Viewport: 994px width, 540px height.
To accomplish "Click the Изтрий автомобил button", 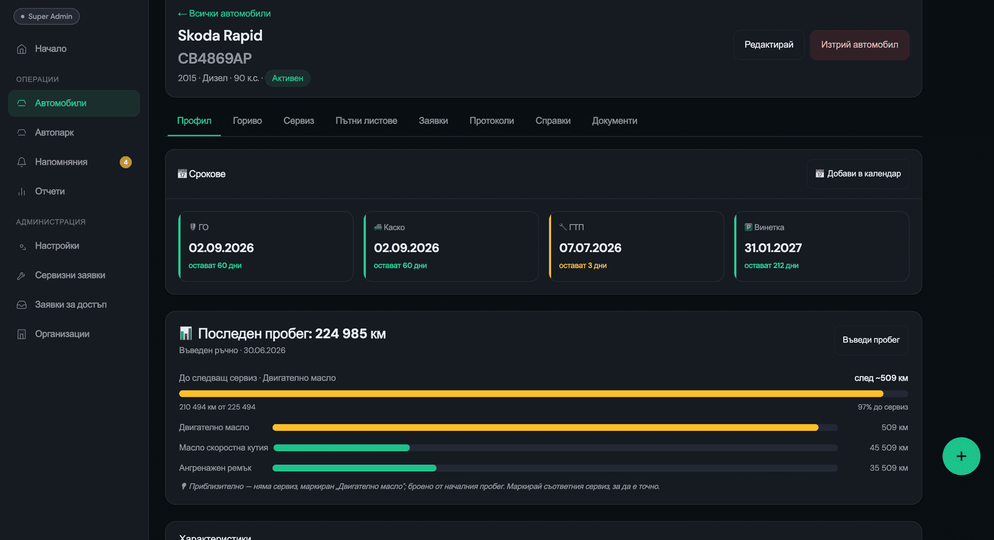I will (860, 45).
